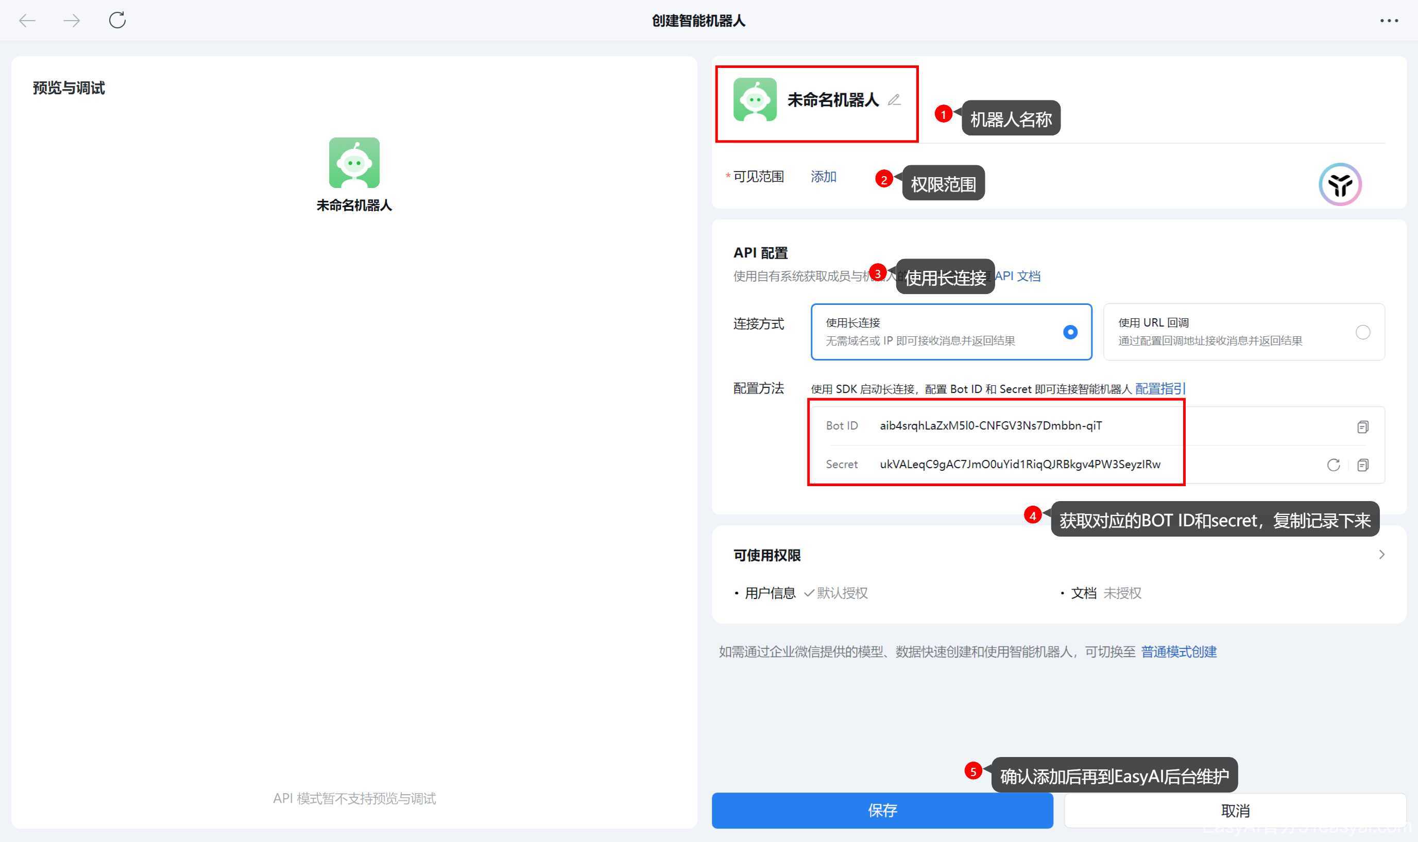Click the floating colorful assistant icon

click(1340, 184)
